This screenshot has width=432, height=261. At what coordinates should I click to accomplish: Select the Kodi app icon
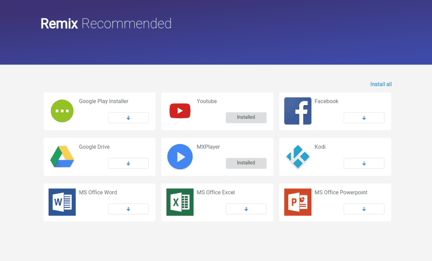pos(298,157)
